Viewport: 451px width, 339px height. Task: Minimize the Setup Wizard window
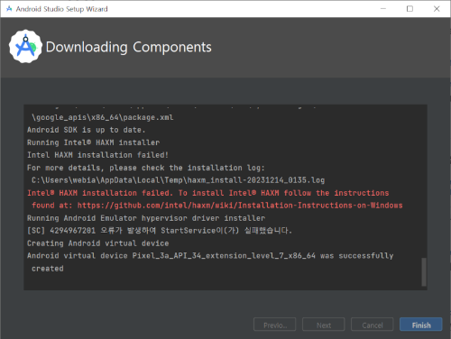(383, 9)
